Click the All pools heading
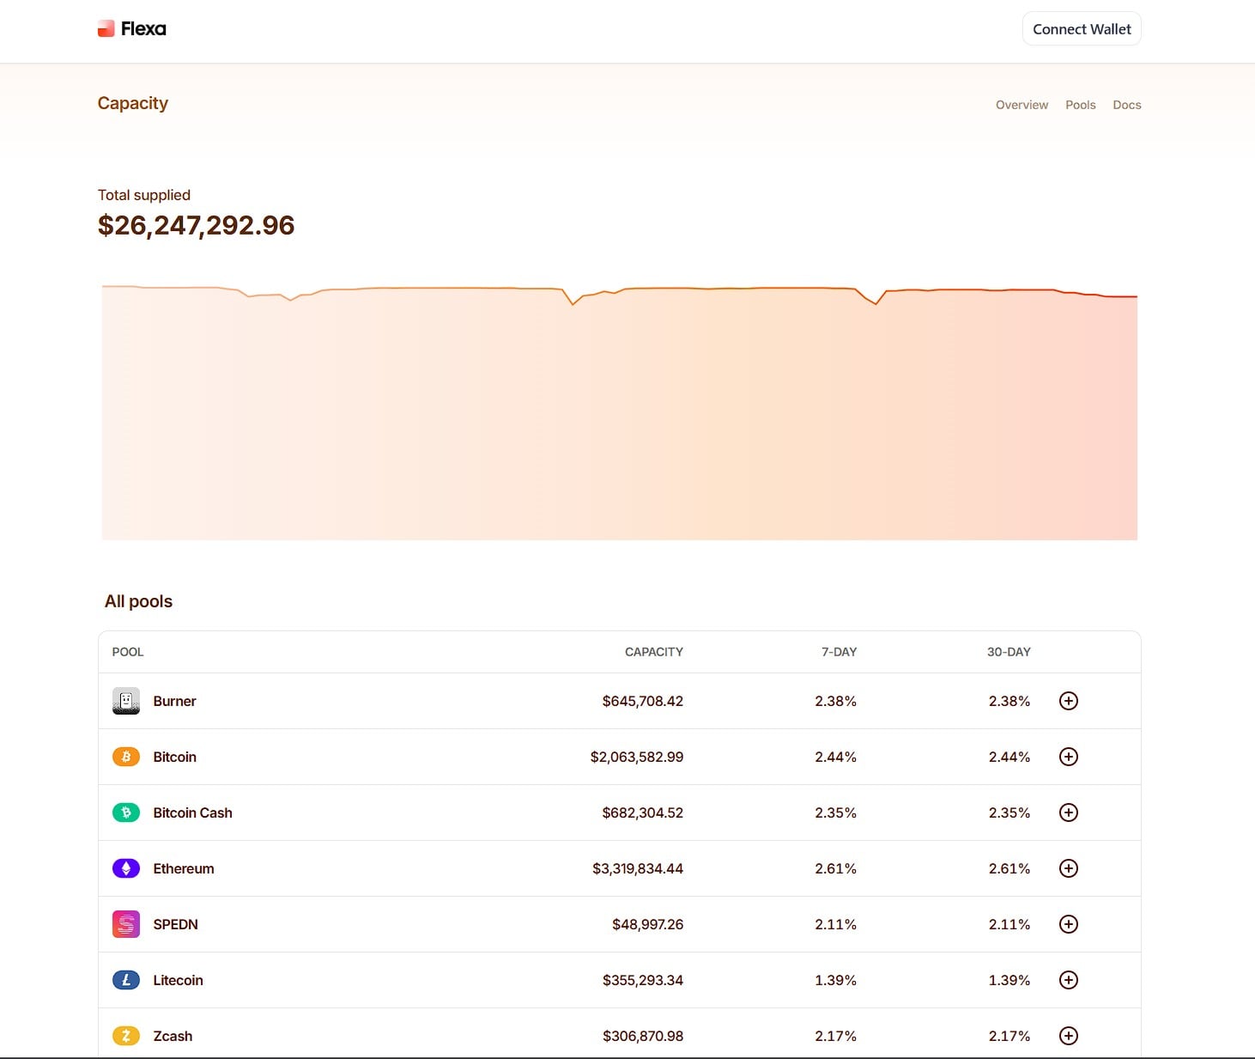 [x=138, y=601]
